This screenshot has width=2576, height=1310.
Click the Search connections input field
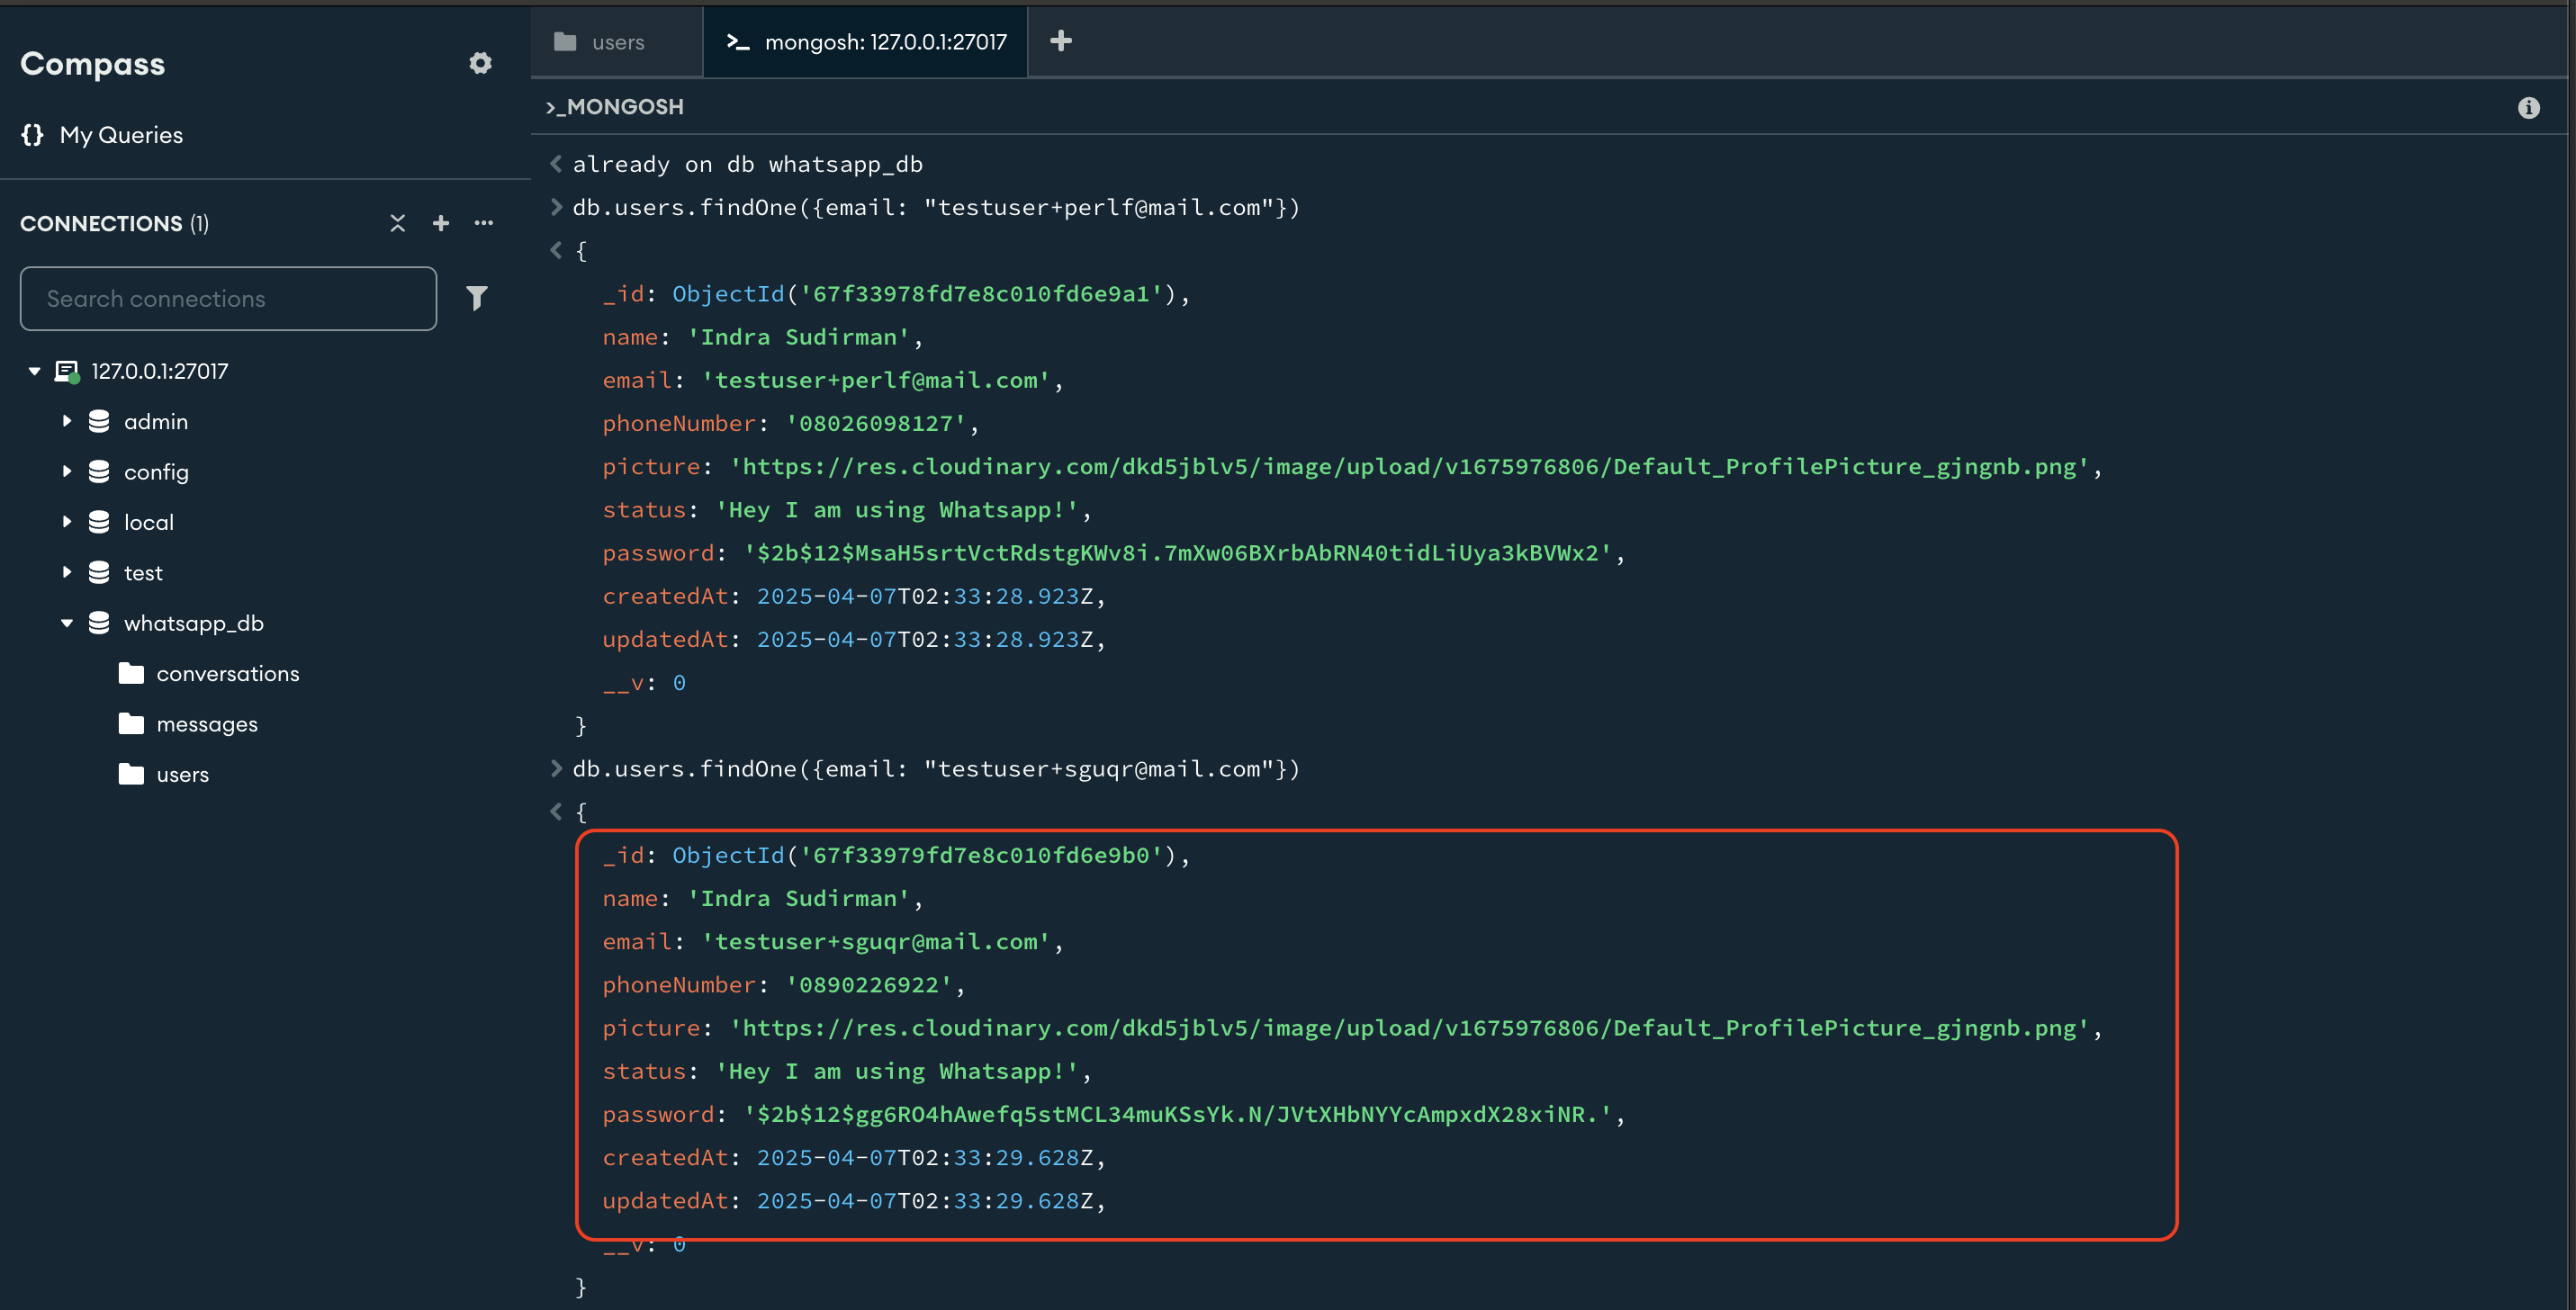pyautogui.click(x=228, y=298)
